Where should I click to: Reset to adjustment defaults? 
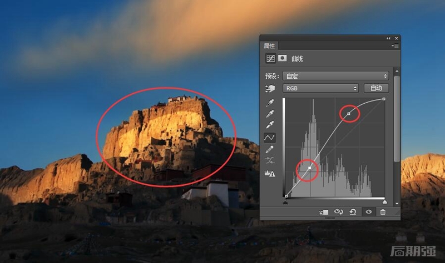coord(353,211)
